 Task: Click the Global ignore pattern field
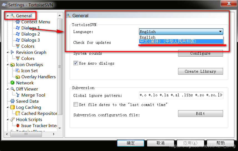coord(181,95)
